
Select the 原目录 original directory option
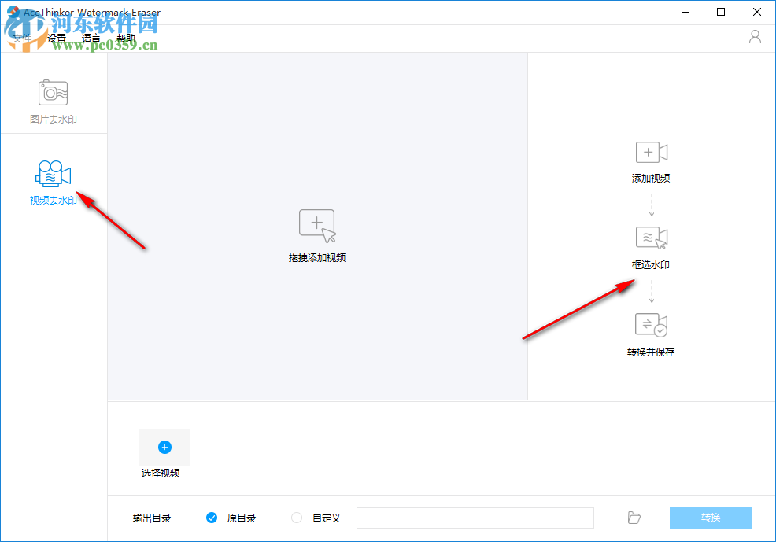coord(212,518)
